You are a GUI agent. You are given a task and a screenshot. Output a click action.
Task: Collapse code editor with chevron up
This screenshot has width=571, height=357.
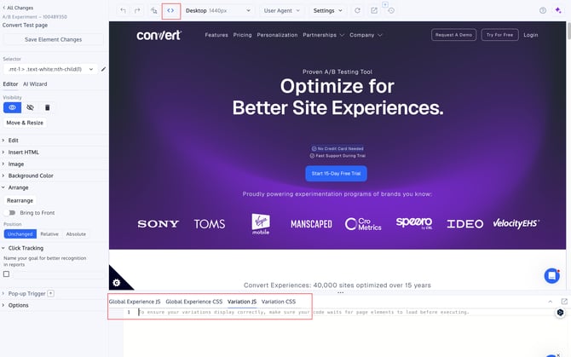(x=551, y=302)
